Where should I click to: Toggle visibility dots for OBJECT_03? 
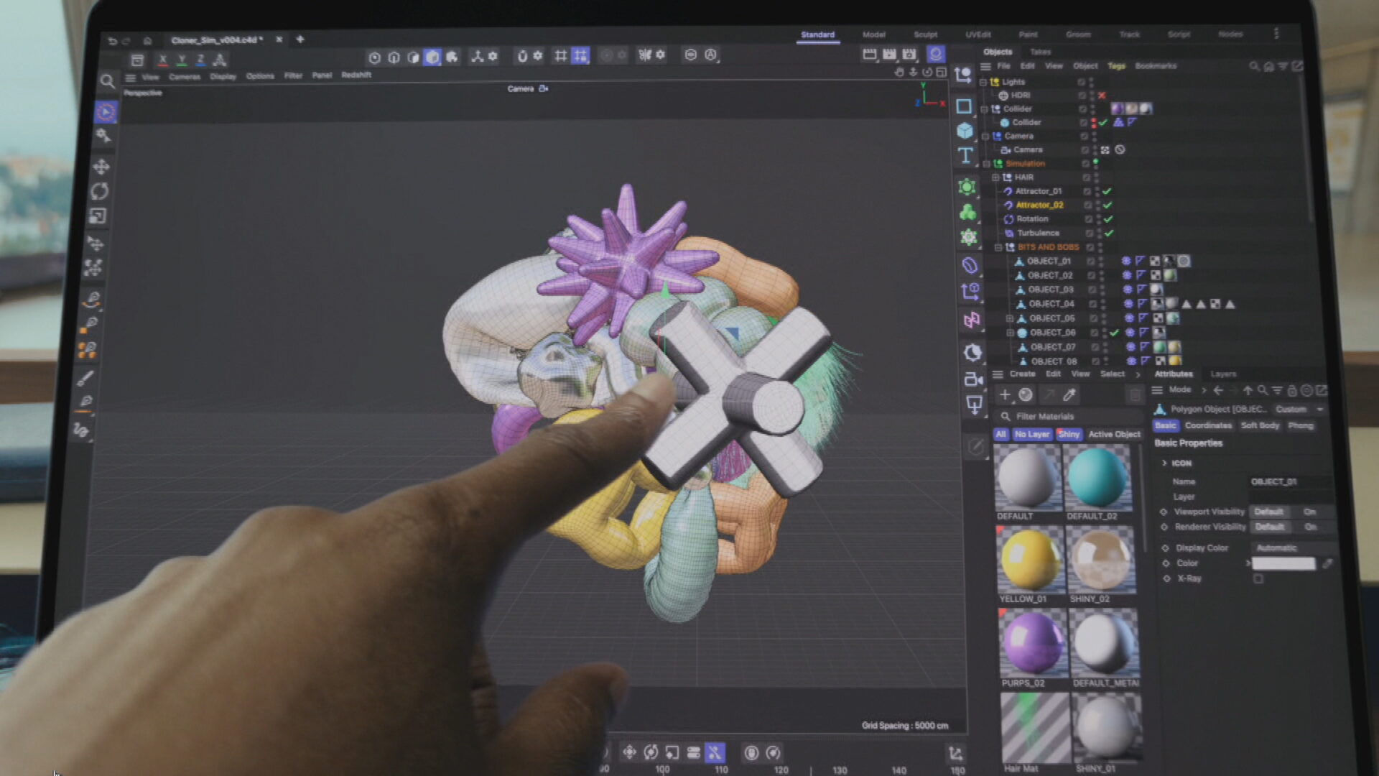(x=1102, y=290)
